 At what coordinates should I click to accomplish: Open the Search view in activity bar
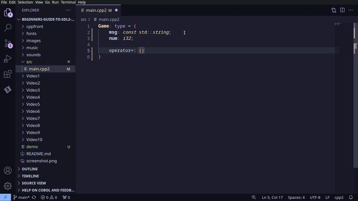point(8,27)
